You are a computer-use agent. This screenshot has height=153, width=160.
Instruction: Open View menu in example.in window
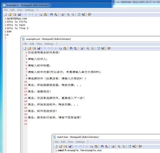(x=20, y=10)
